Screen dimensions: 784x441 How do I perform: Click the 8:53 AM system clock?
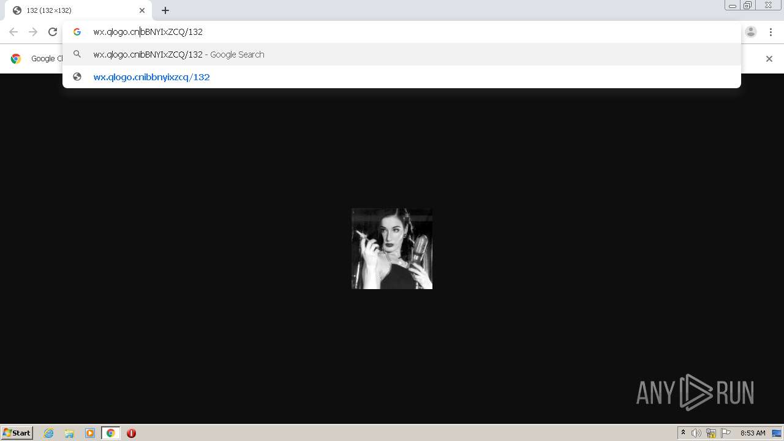(x=753, y=433)
